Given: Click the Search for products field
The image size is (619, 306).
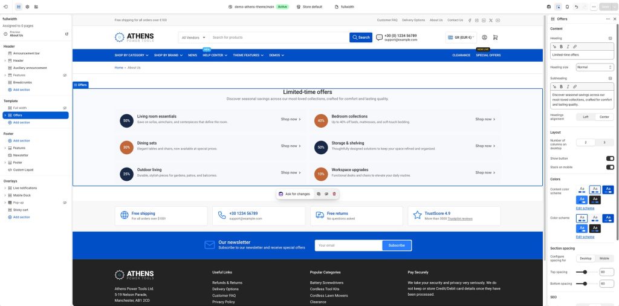Looking at the screenshot, I should (x=279, y=37).
